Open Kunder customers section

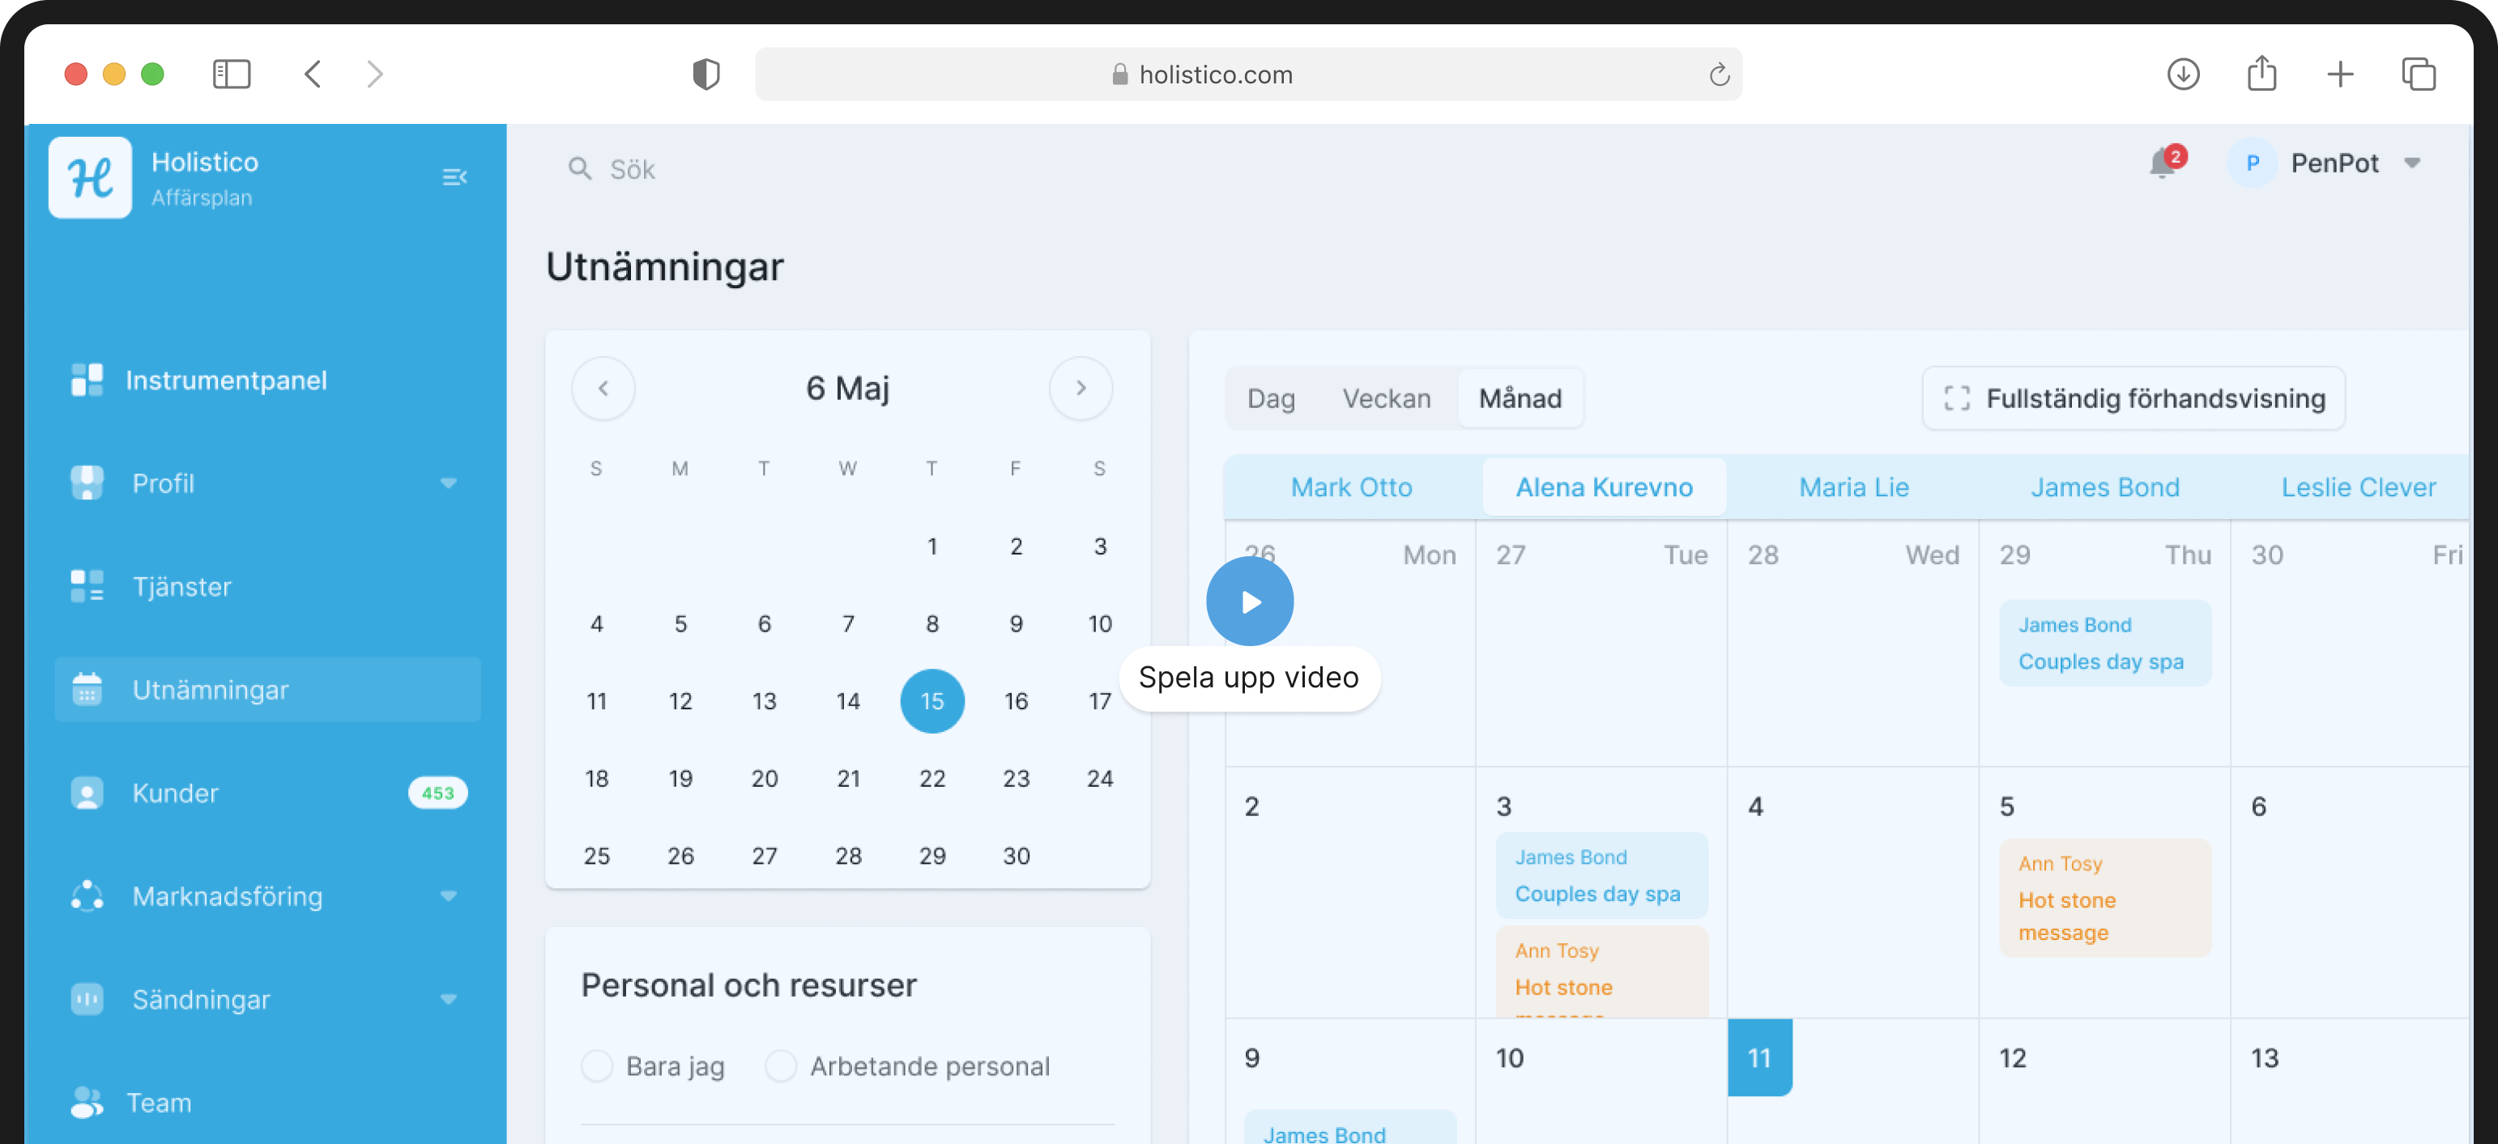coord(174,793)
